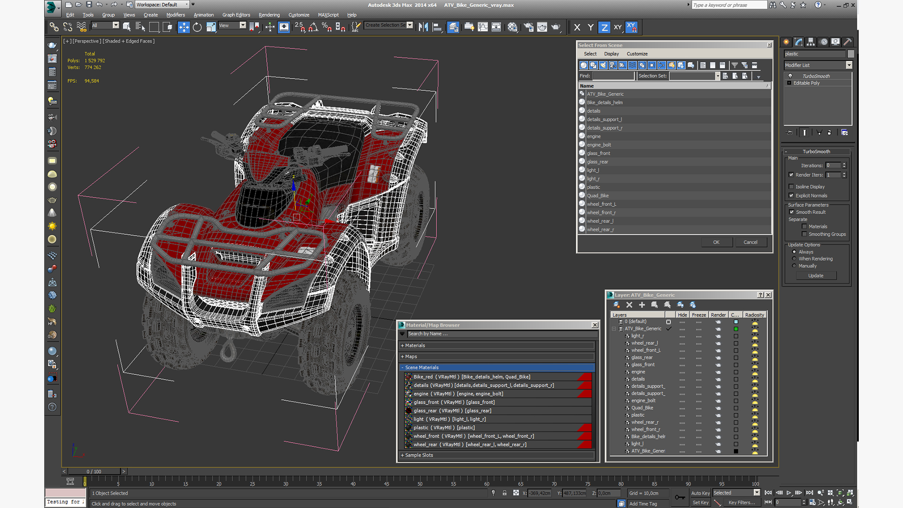This screenshot has height=508, width=903.
Task: Restrict to XY plane constraint
Action: point(618,27)
